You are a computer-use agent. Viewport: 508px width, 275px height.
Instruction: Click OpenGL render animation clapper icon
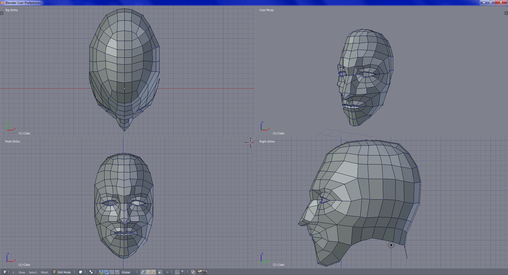click(205, 272)
